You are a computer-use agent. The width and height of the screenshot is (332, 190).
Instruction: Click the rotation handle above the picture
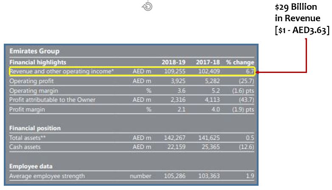pos(148,6)
